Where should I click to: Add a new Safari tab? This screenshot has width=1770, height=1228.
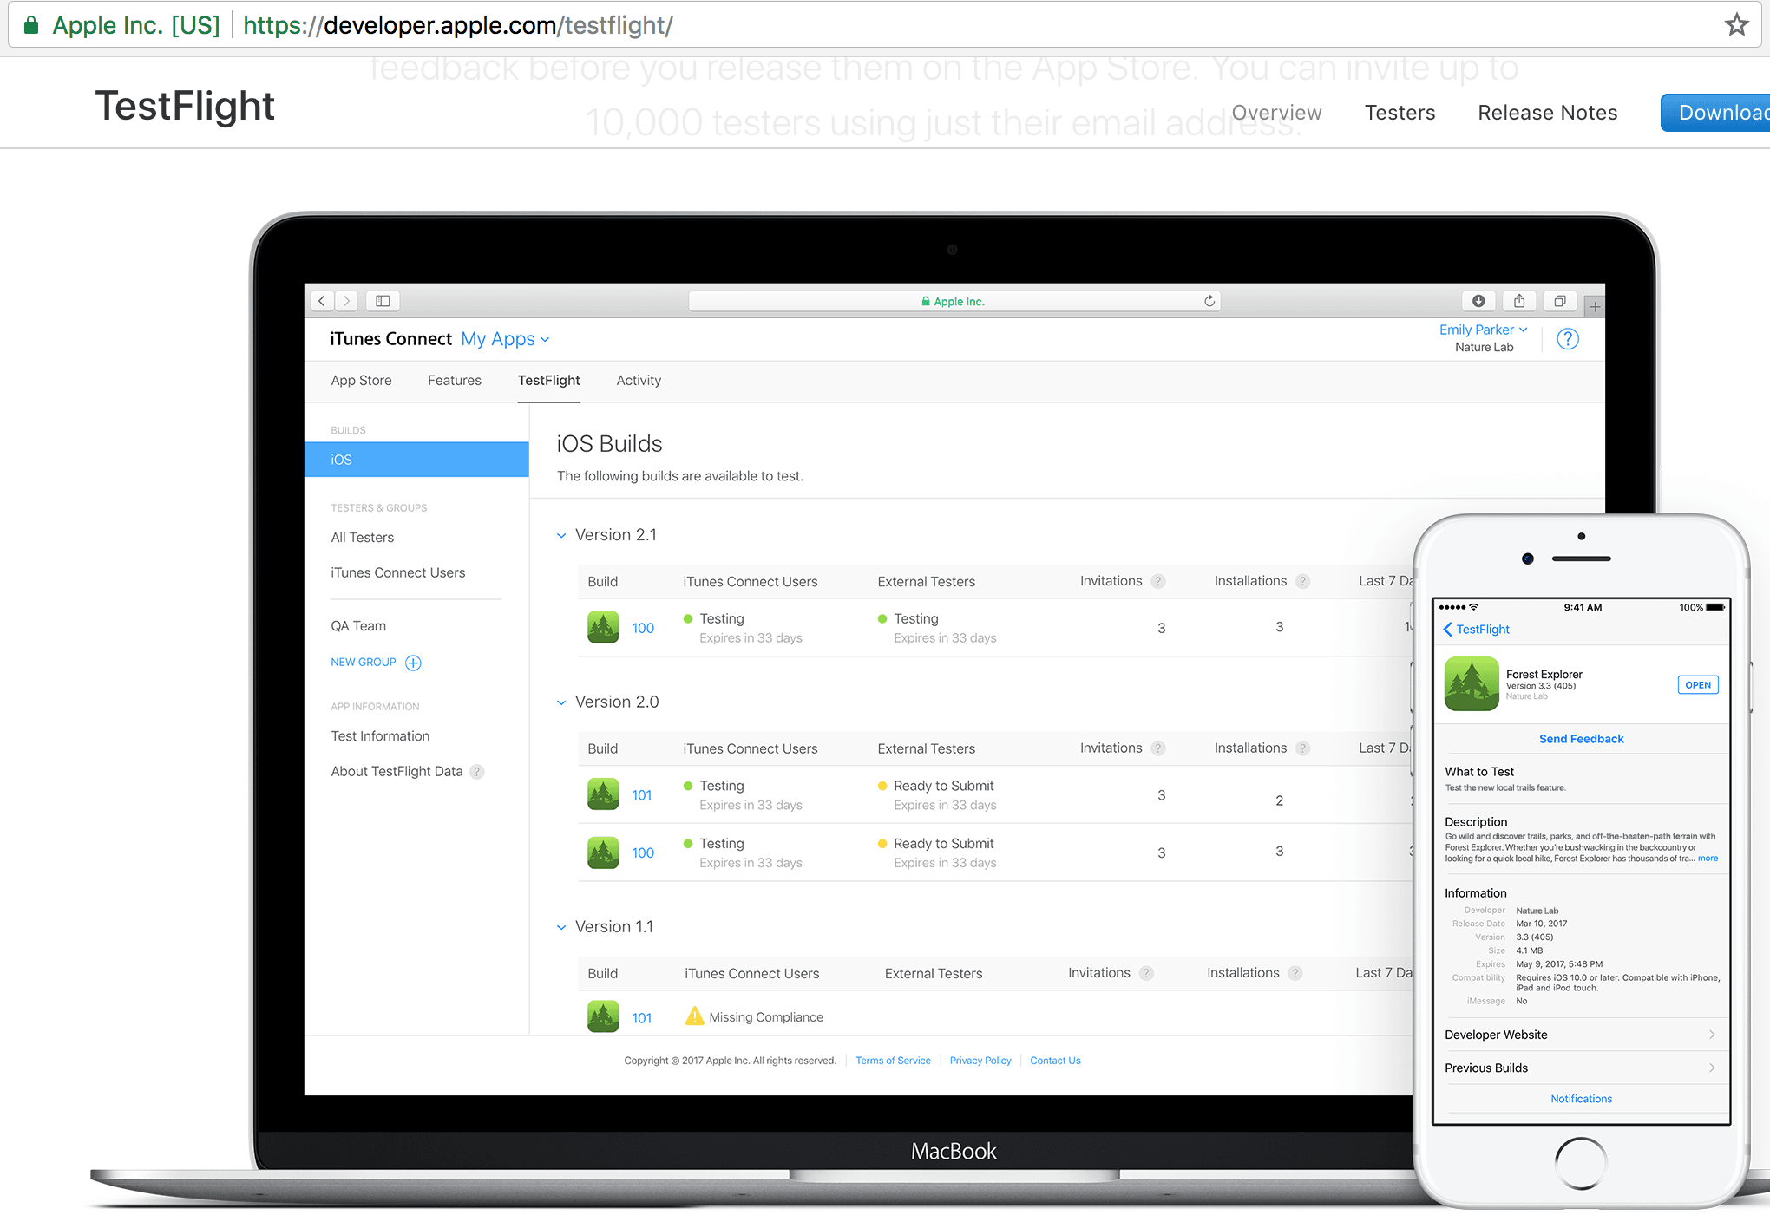point(1595,306)
